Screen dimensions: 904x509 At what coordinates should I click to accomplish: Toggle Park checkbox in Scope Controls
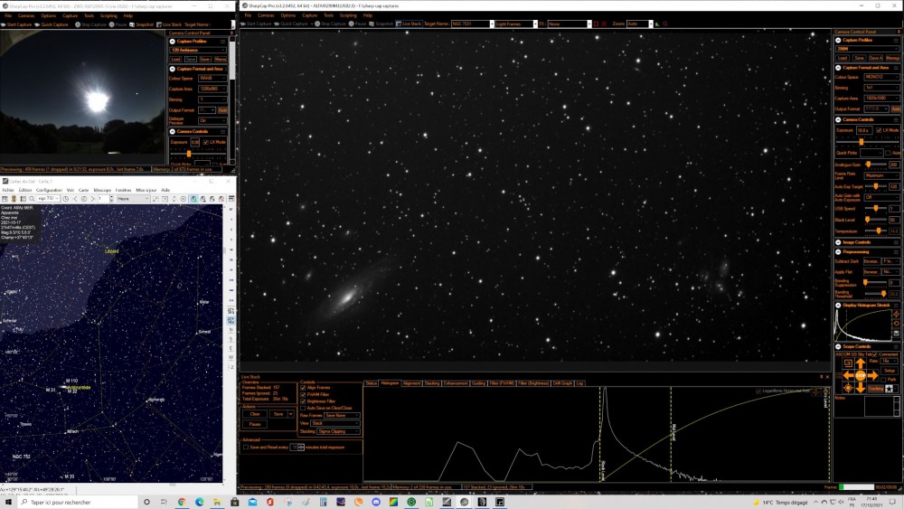click(883, 380)
